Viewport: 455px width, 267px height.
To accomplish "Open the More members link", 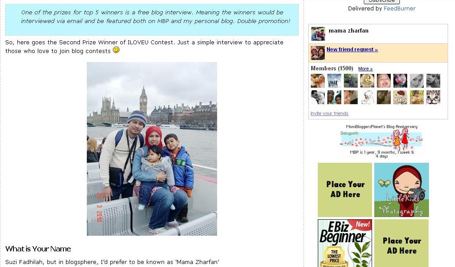I will (x=365, y=69).
